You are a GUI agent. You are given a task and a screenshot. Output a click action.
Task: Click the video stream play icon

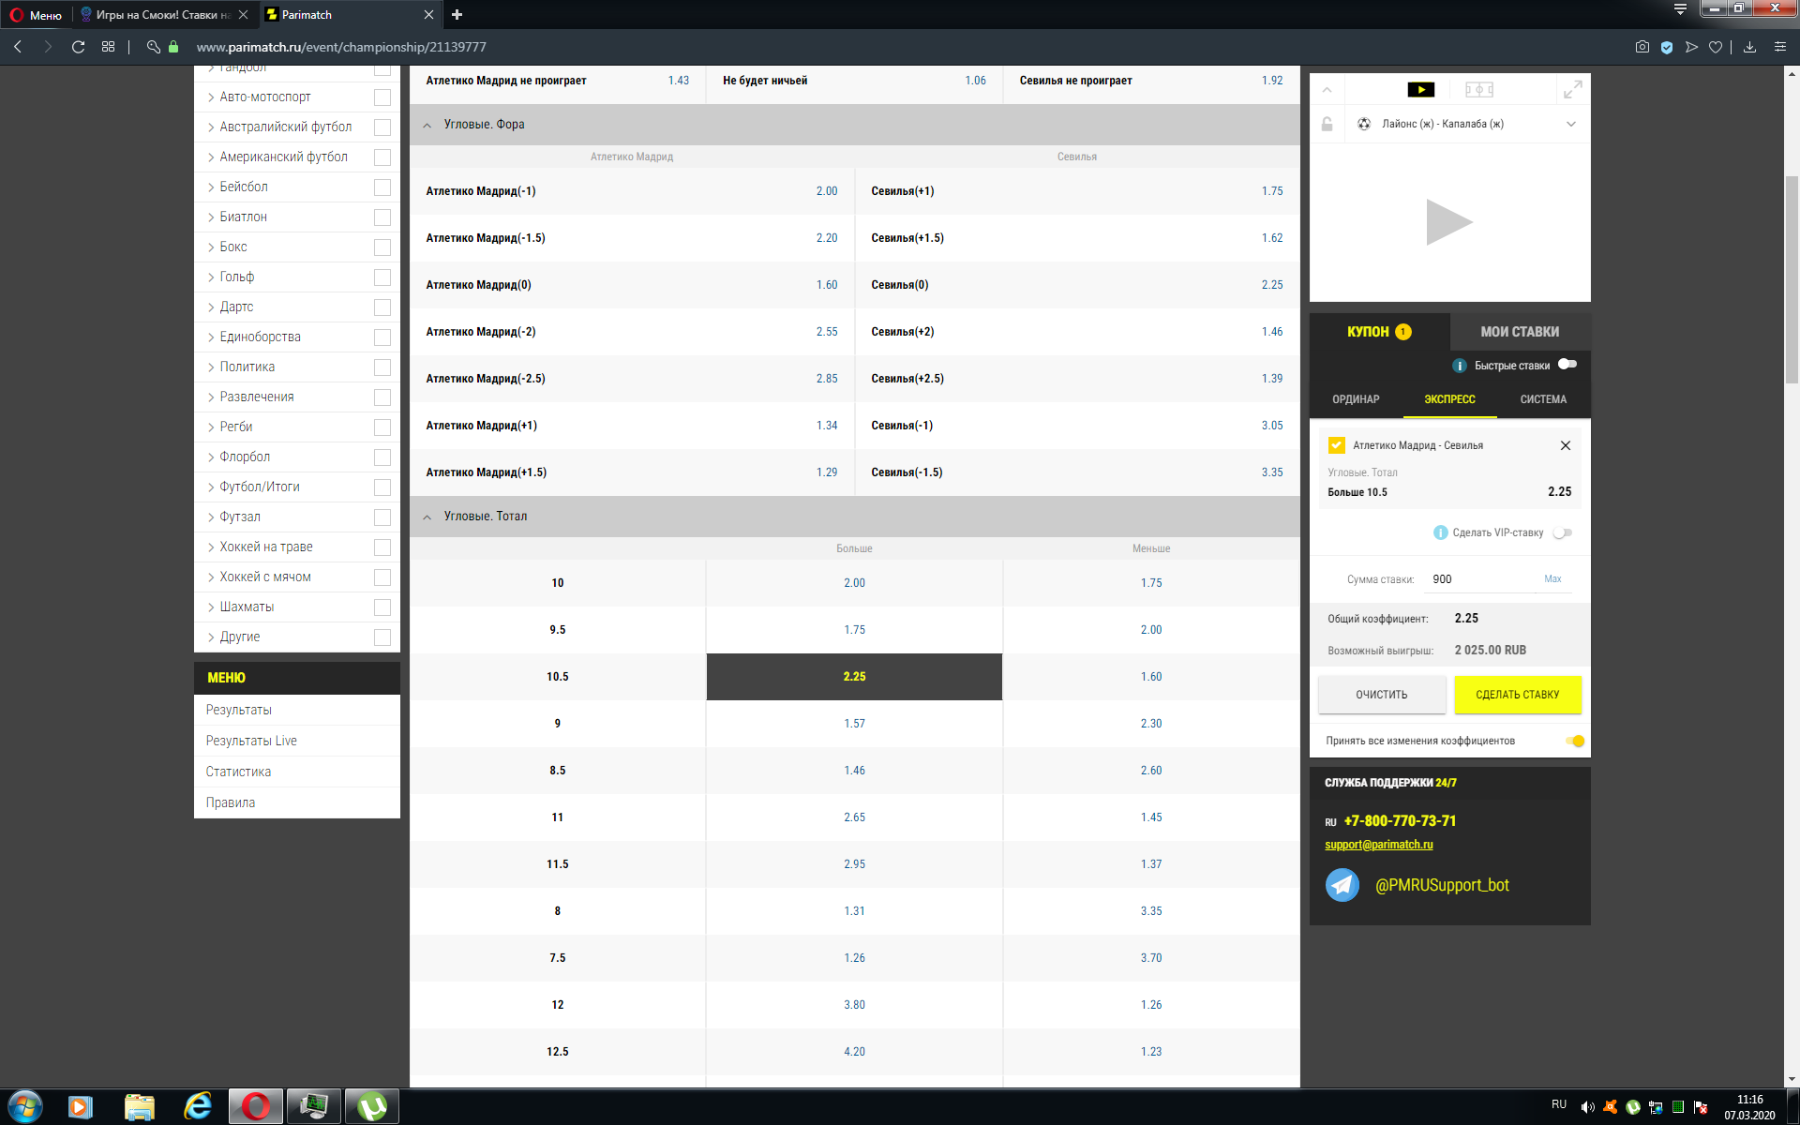tap(1420, 90)
